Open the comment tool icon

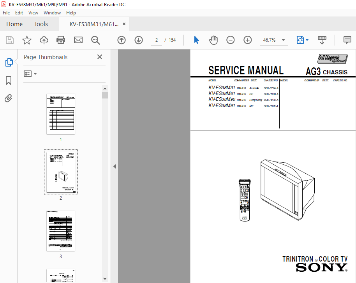(x=347, y=40)
